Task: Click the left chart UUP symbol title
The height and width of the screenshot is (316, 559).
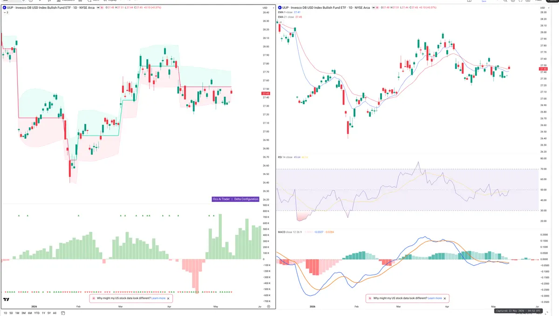Action: [x=50, y=8]
